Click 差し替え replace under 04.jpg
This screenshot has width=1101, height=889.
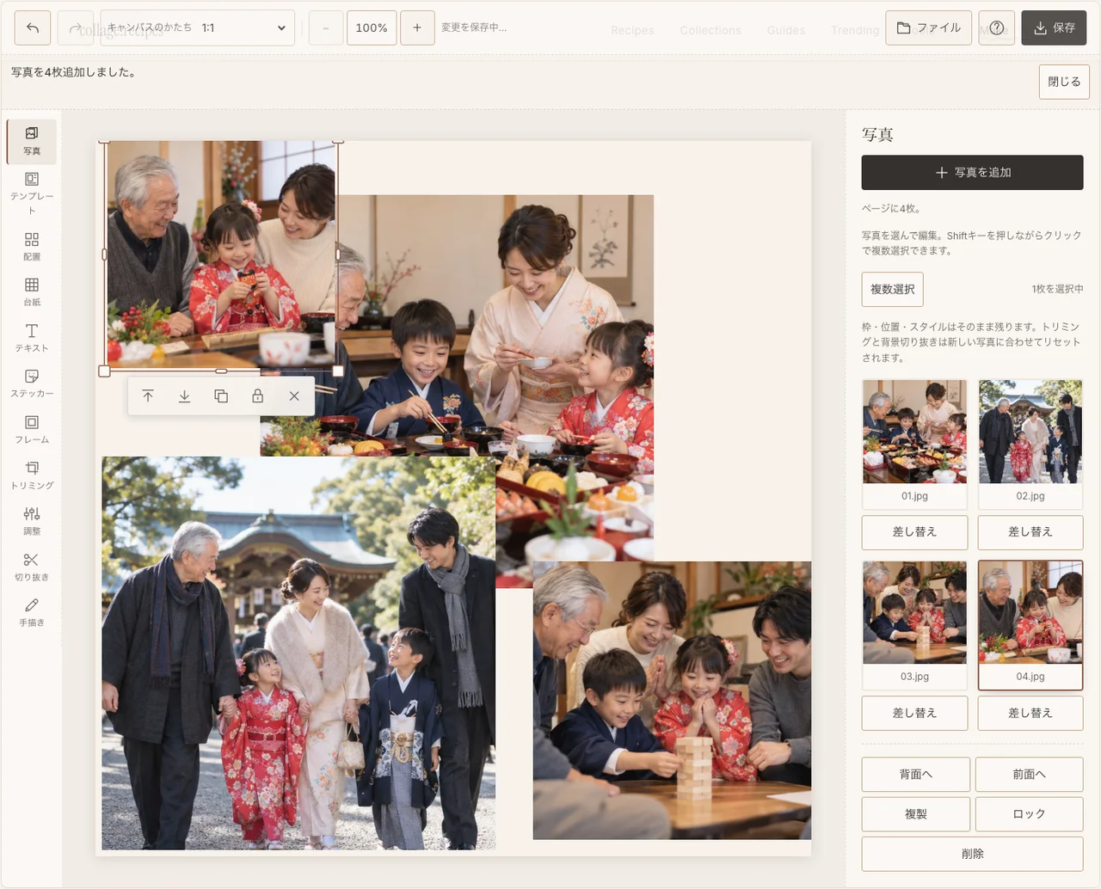(1030, 713)
